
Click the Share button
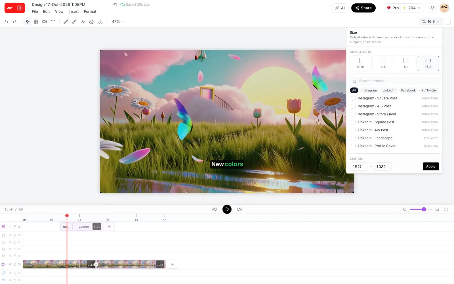pyautogui.click(x=363, y=8)
